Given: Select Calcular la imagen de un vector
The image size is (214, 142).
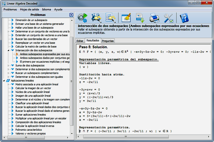Looking at the screenshot, I should (x=33, y=88).
